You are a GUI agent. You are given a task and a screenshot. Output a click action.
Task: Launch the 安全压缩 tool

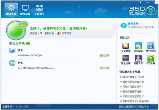tap(126, 60)
